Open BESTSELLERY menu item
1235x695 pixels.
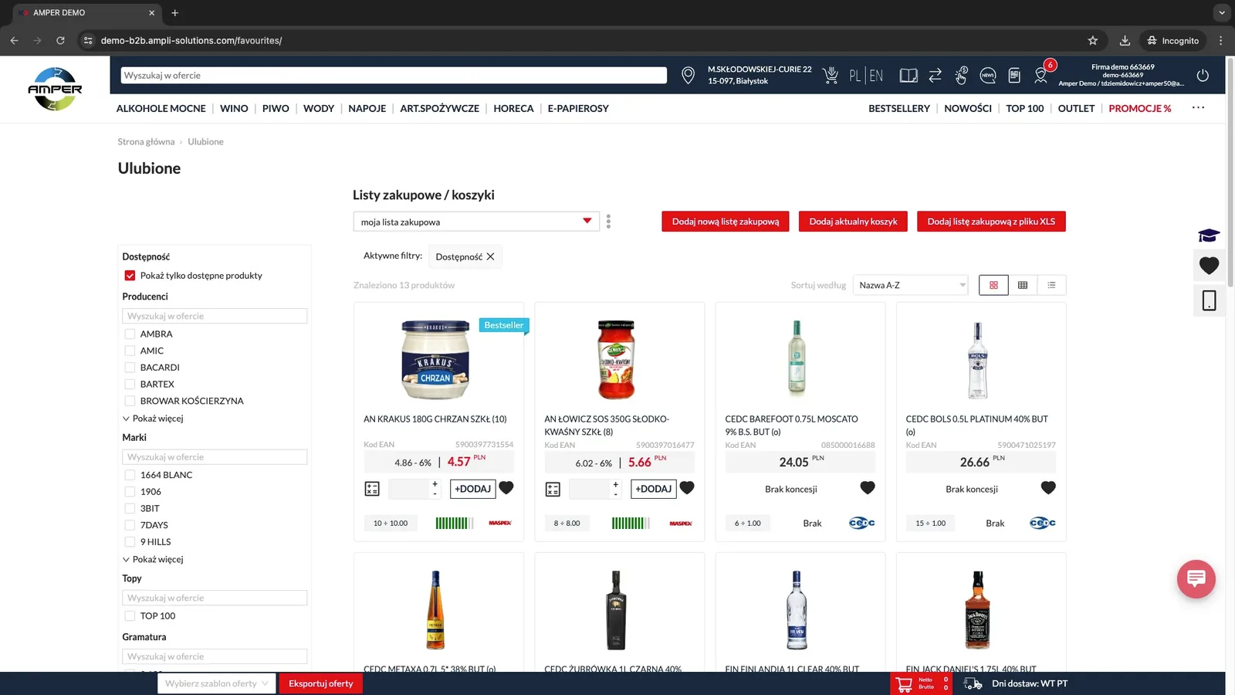tap(899, 109)
